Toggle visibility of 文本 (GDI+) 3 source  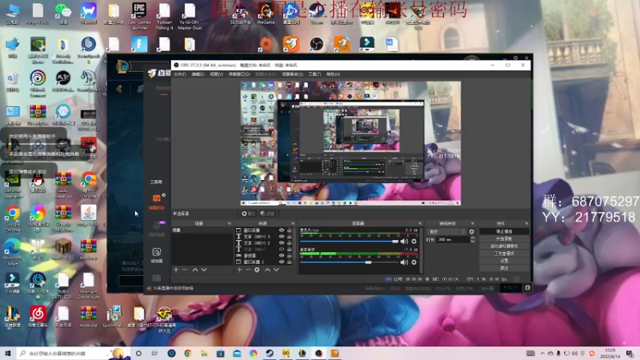tap(282, 236)
